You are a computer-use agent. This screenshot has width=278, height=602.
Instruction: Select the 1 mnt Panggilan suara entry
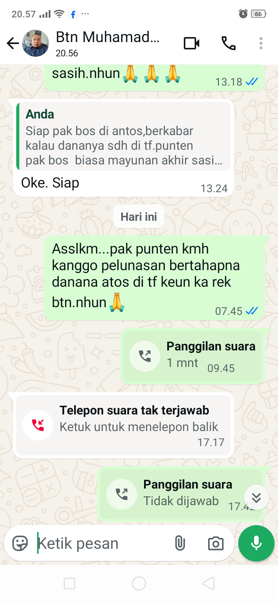pos(193,357)
